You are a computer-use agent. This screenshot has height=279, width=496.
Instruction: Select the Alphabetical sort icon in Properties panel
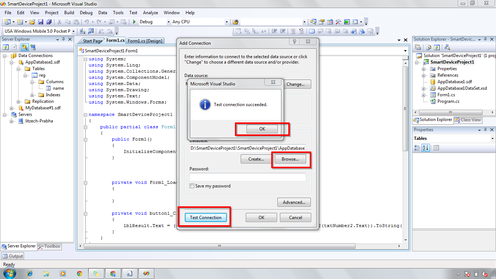coord(425,148)
